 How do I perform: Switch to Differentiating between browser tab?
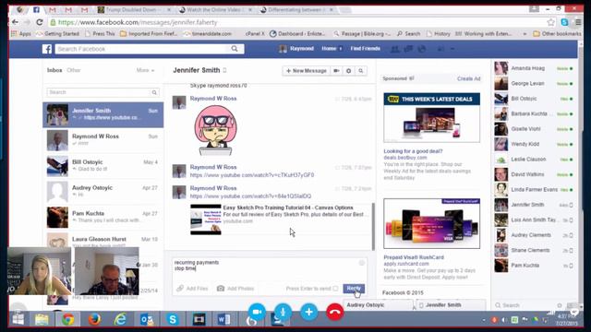(x=297, y=10)
